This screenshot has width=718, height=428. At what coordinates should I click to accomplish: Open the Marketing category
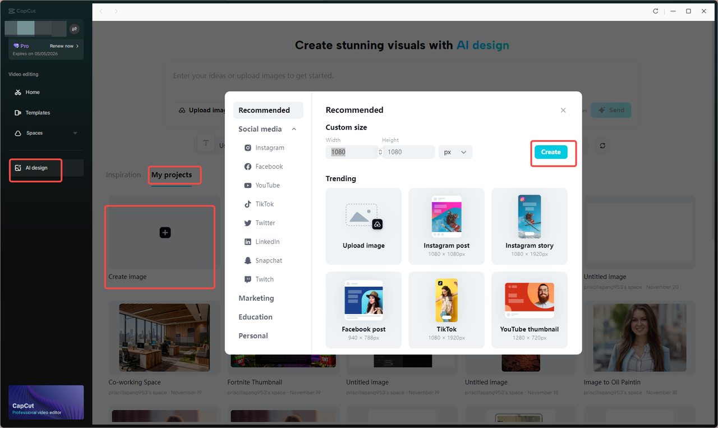(x=255, y=298)
